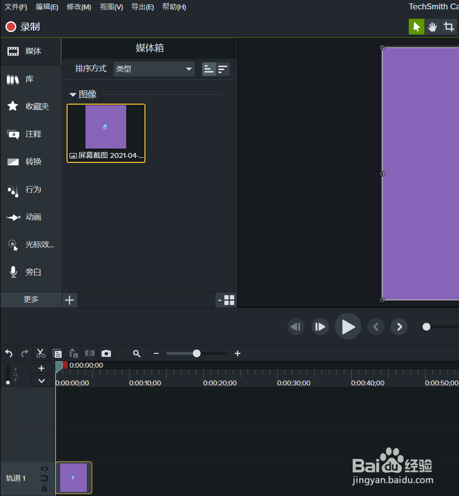Sort media in ascending order
Screen dimensions: 459x496
(x=209, y=69)
